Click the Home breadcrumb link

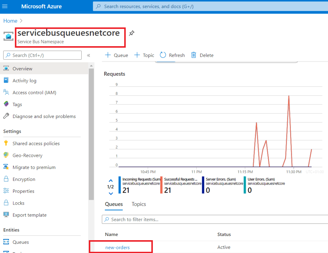[x=10, y=21]
